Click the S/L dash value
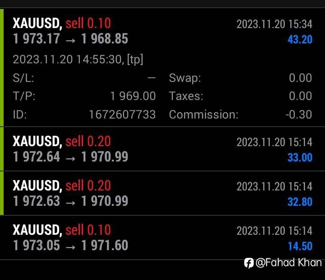325x280 pixels. click(x=151, y=78)
